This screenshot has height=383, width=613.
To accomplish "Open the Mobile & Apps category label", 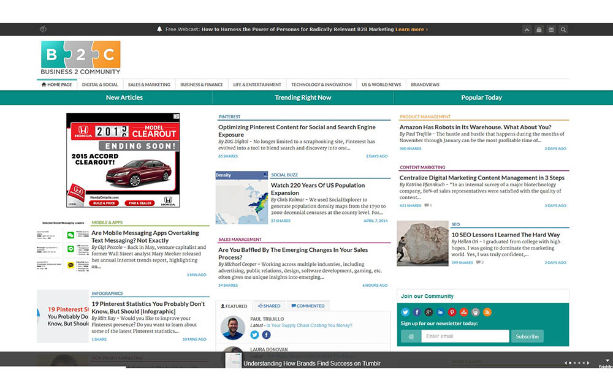I will point(107,222).
